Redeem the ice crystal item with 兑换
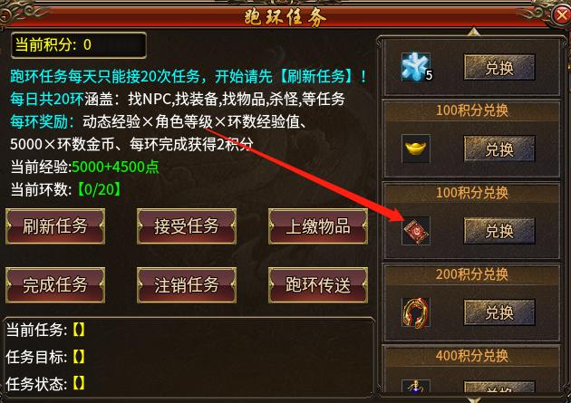Viewport: 571px width, 403px height. point(499,67)
